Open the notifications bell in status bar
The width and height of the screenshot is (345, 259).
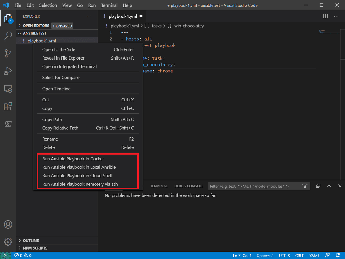click(338, 255)
